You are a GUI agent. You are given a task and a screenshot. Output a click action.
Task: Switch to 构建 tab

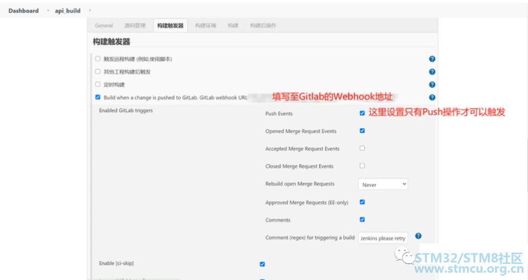click(233, 25)
